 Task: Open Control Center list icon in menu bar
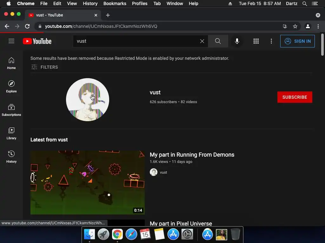[315, 3]
